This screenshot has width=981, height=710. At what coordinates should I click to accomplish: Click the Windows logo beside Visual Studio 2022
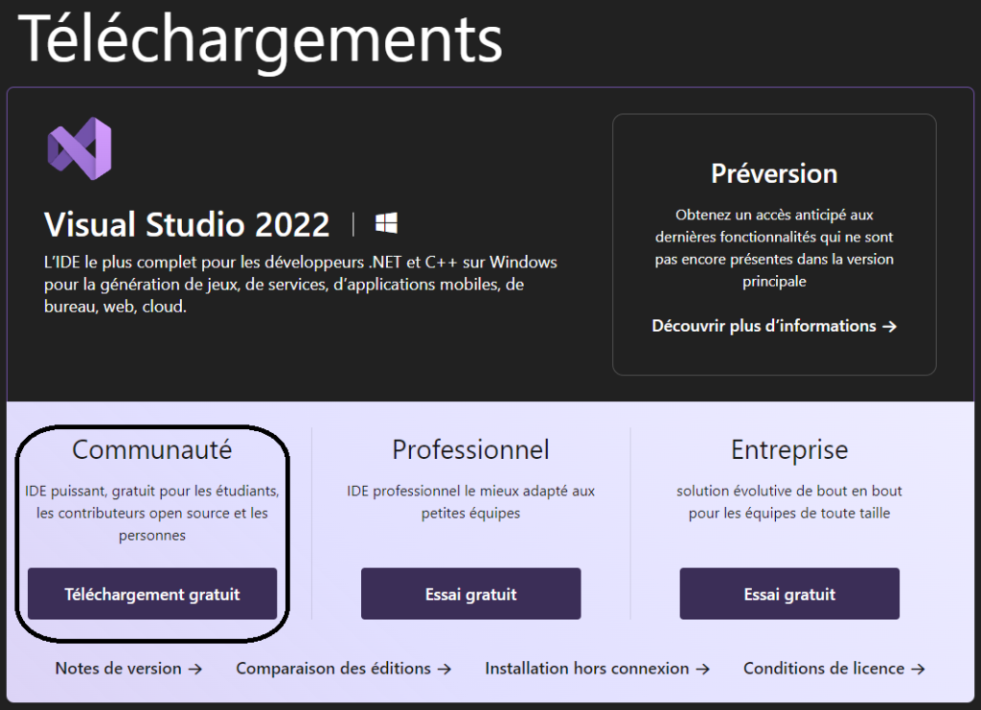point(386,222)
